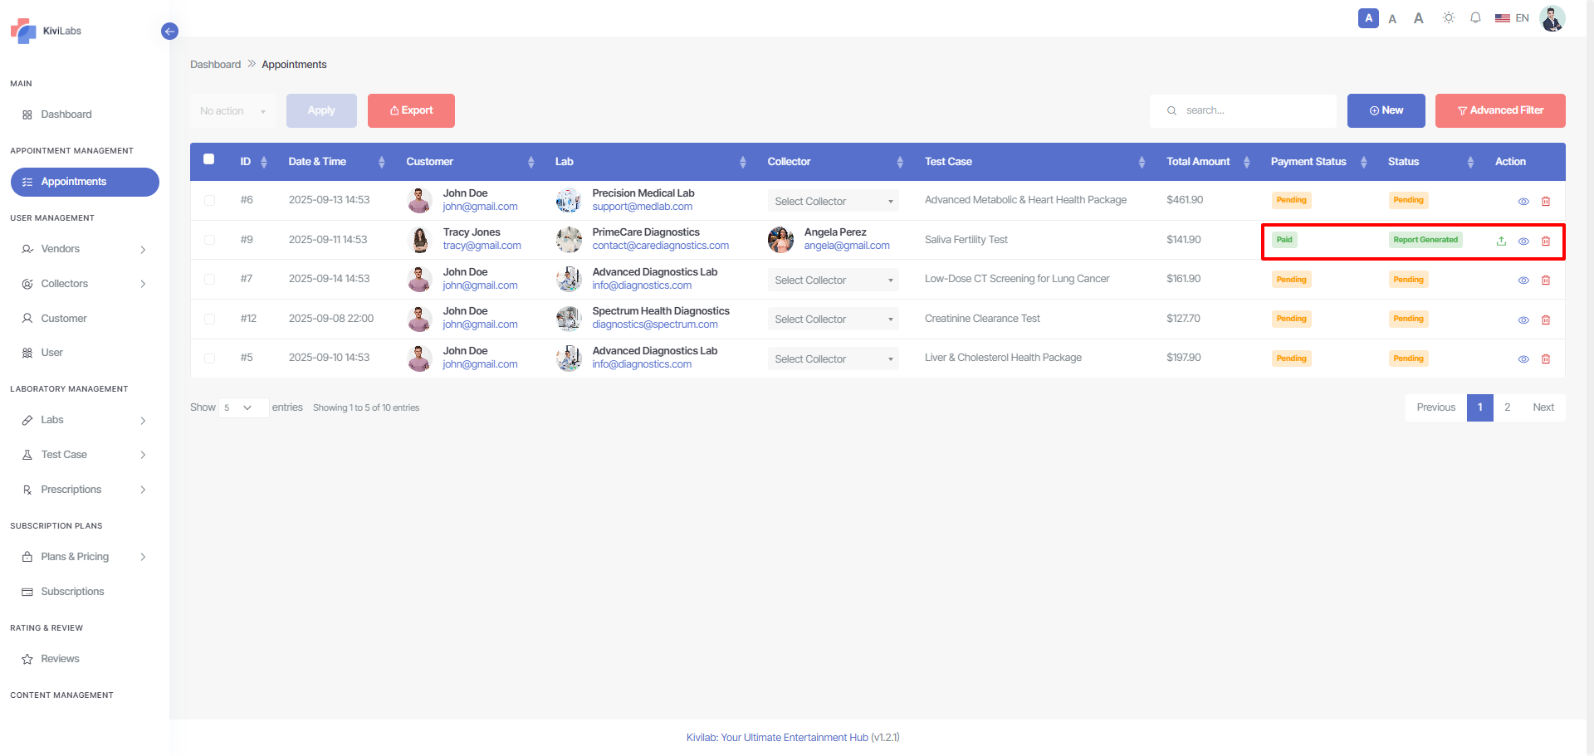Open the Dashboard sidebar item
This screenshot has height=756, width=1594.
pos(66,115)
